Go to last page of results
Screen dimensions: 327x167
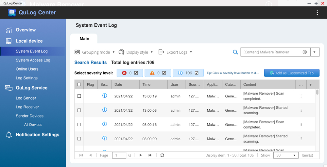tap(150, 155)
